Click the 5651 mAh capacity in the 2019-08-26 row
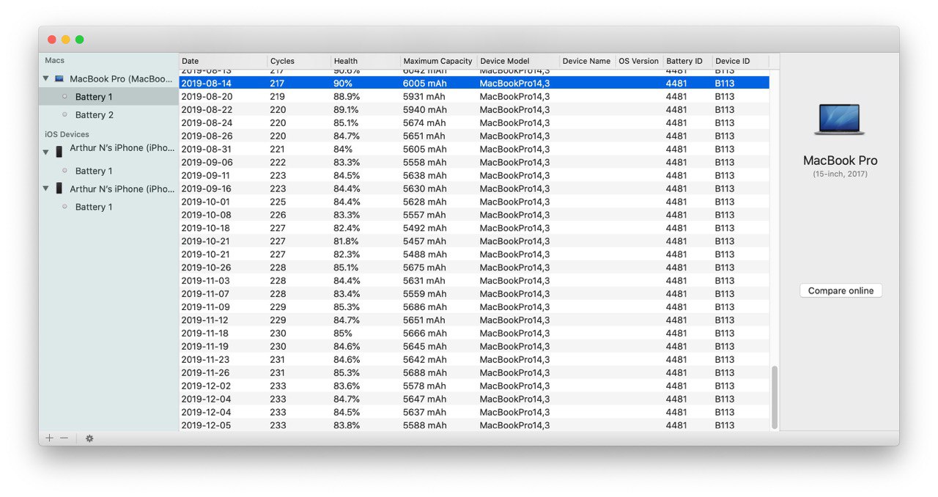Image resolution: width=938 pixels, height=497 pixels. coord(424,136)
